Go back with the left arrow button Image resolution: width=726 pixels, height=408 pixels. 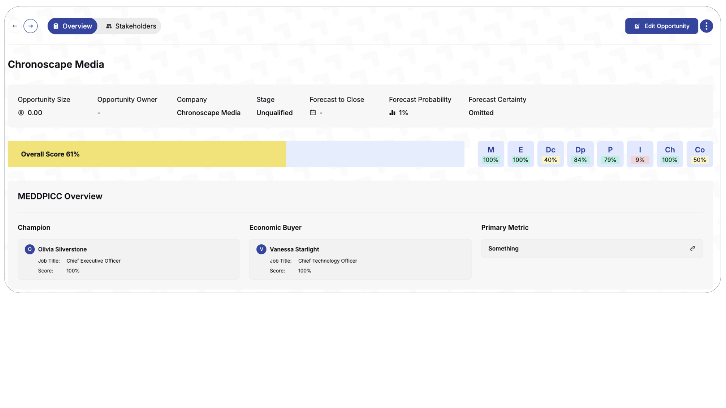pyautogui.click(x=15, y=26)
